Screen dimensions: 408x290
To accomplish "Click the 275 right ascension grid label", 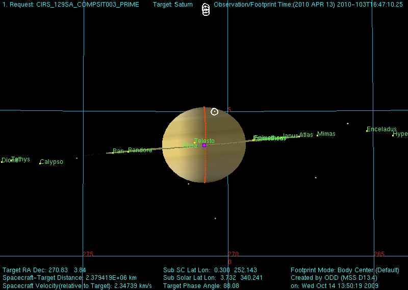I will pyautogui.click(x=88, y=254).
